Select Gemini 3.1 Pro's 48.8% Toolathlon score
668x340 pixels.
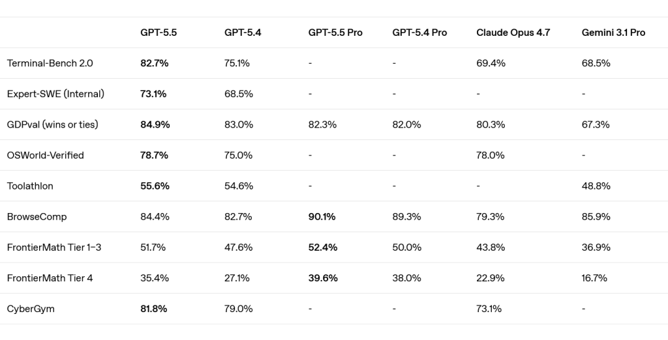pos(596,186)
